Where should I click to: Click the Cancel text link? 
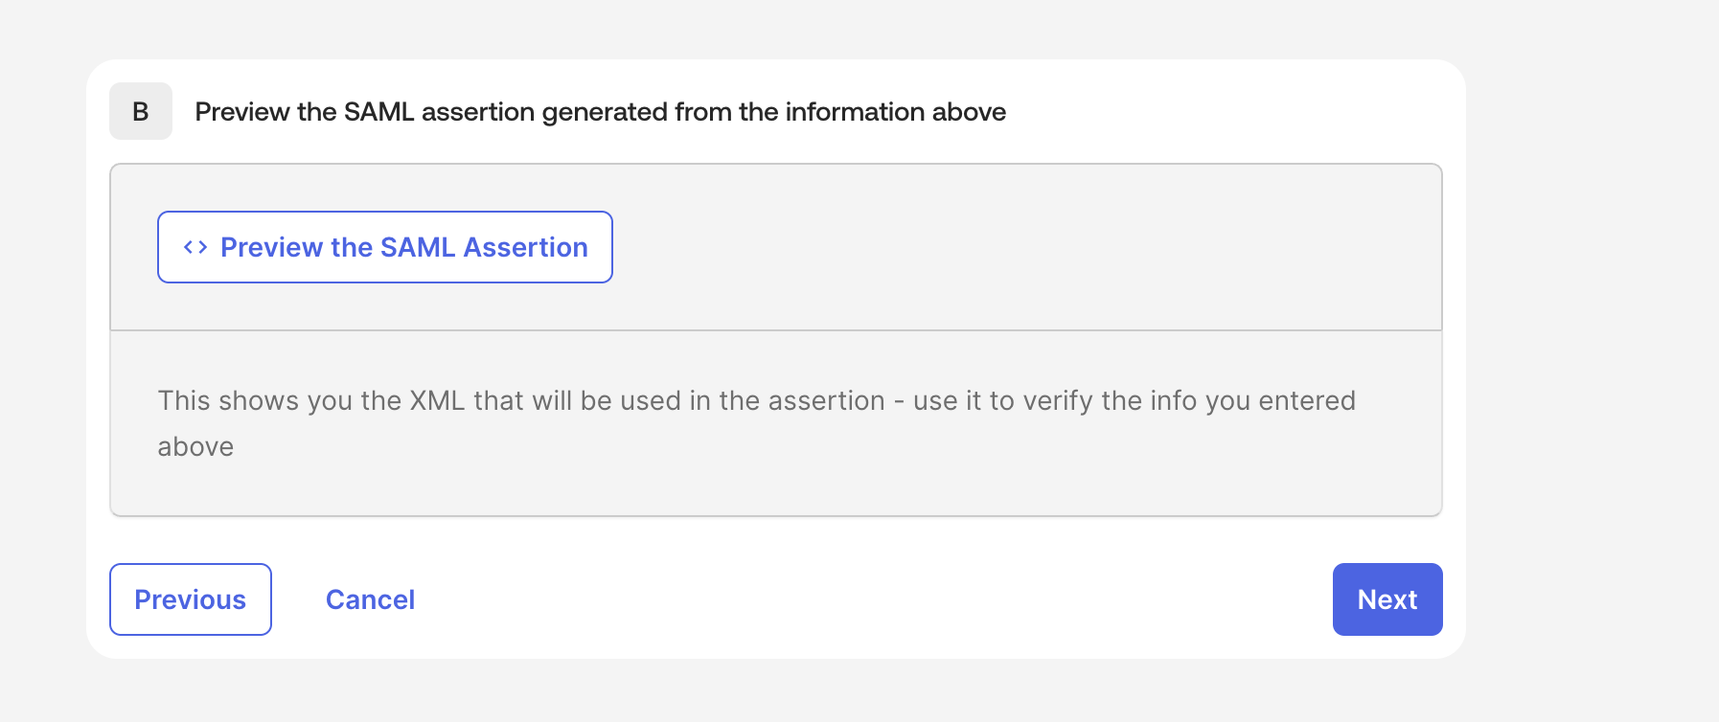370,599
